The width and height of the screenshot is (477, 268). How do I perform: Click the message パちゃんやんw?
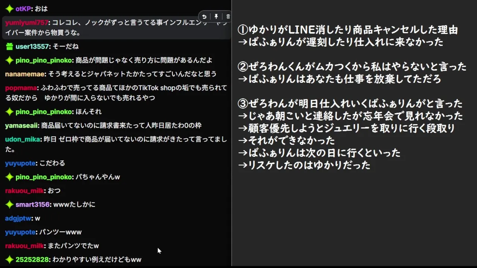click(98, 177)
